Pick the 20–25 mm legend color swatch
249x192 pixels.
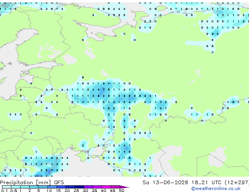tap(70, 187)
